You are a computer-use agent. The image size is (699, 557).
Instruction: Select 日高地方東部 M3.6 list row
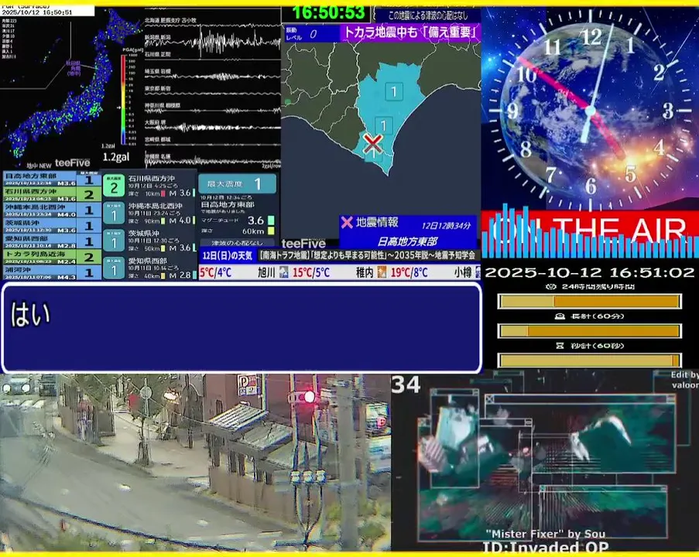52,179
